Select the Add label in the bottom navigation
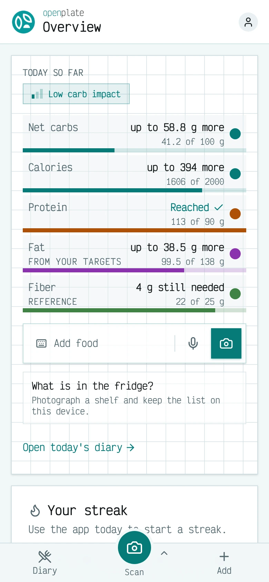269x582 pixels. 224,571
